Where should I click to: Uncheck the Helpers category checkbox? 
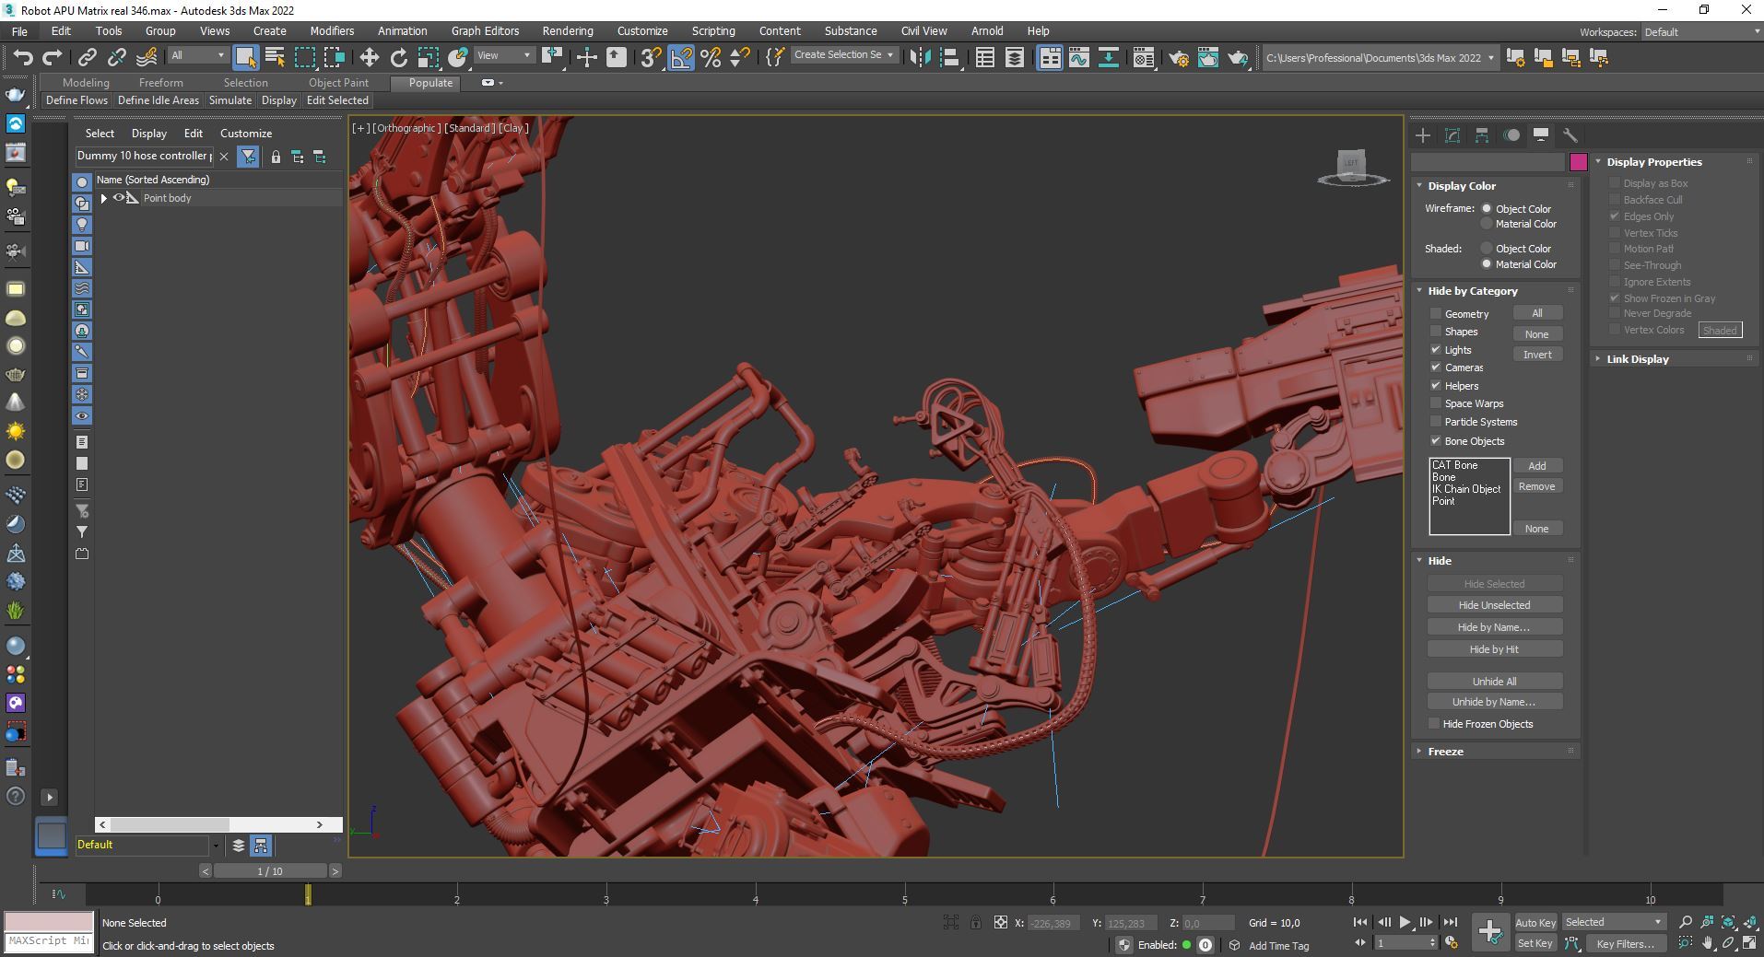point(1435,386)
